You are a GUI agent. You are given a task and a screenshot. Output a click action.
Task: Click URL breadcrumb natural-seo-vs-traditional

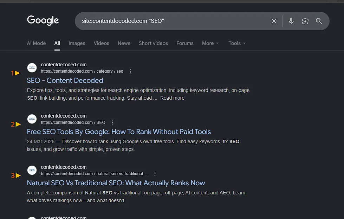pyautogui.click(x=94, y=174)
